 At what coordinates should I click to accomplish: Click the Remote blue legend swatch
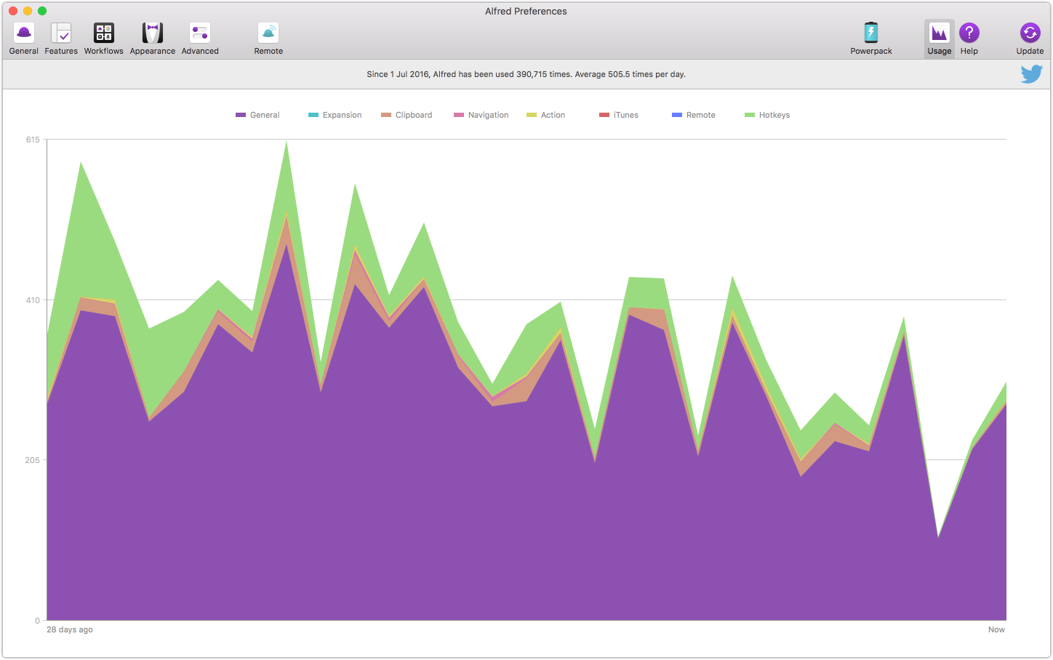tap(677, 115)
